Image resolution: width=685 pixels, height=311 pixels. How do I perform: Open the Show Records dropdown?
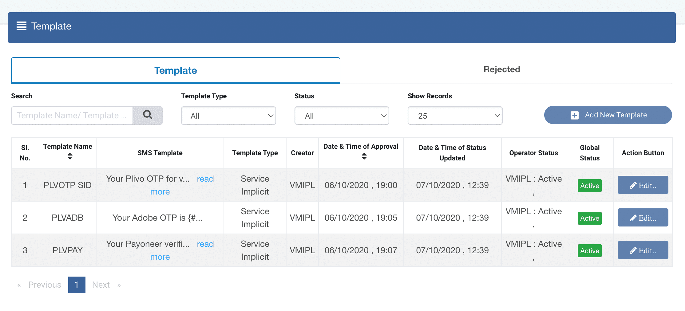tap(455, 116)
